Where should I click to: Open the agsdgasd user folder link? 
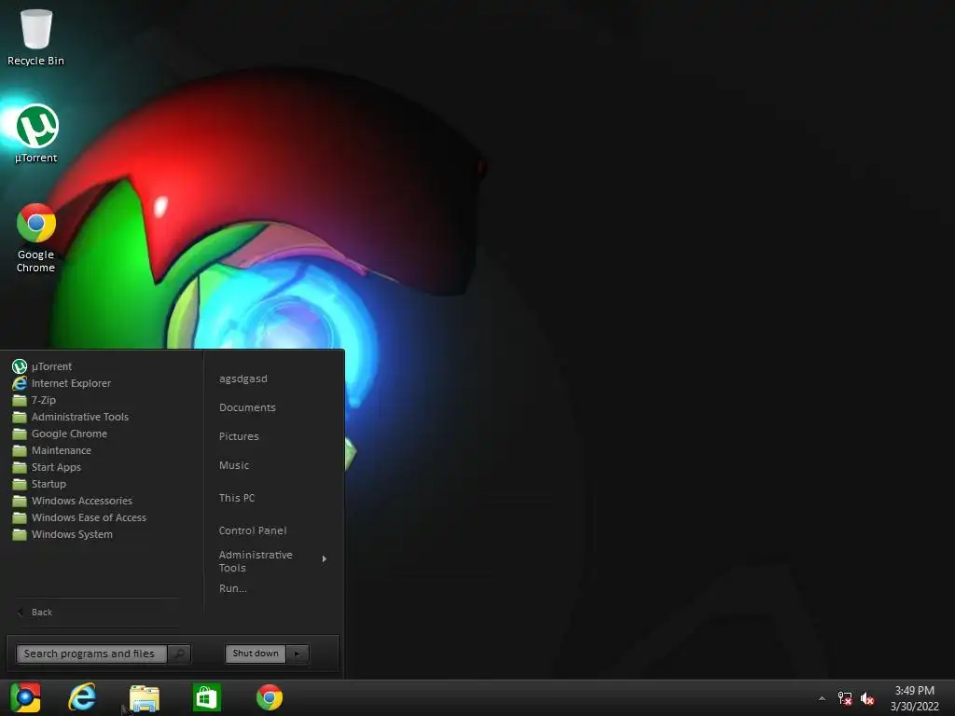(x=243, y=379)
